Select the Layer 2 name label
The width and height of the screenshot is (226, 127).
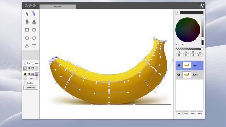pos(195,66)
